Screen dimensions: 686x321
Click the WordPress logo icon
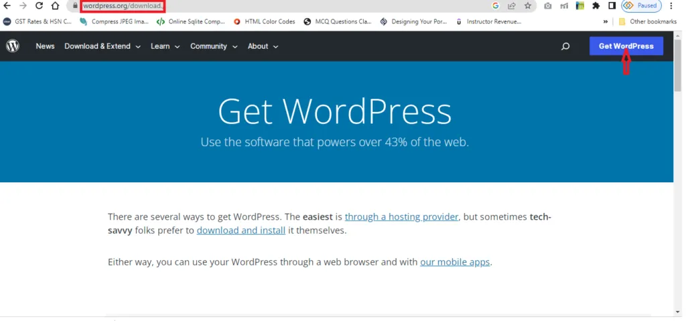[x=13, y=46]
